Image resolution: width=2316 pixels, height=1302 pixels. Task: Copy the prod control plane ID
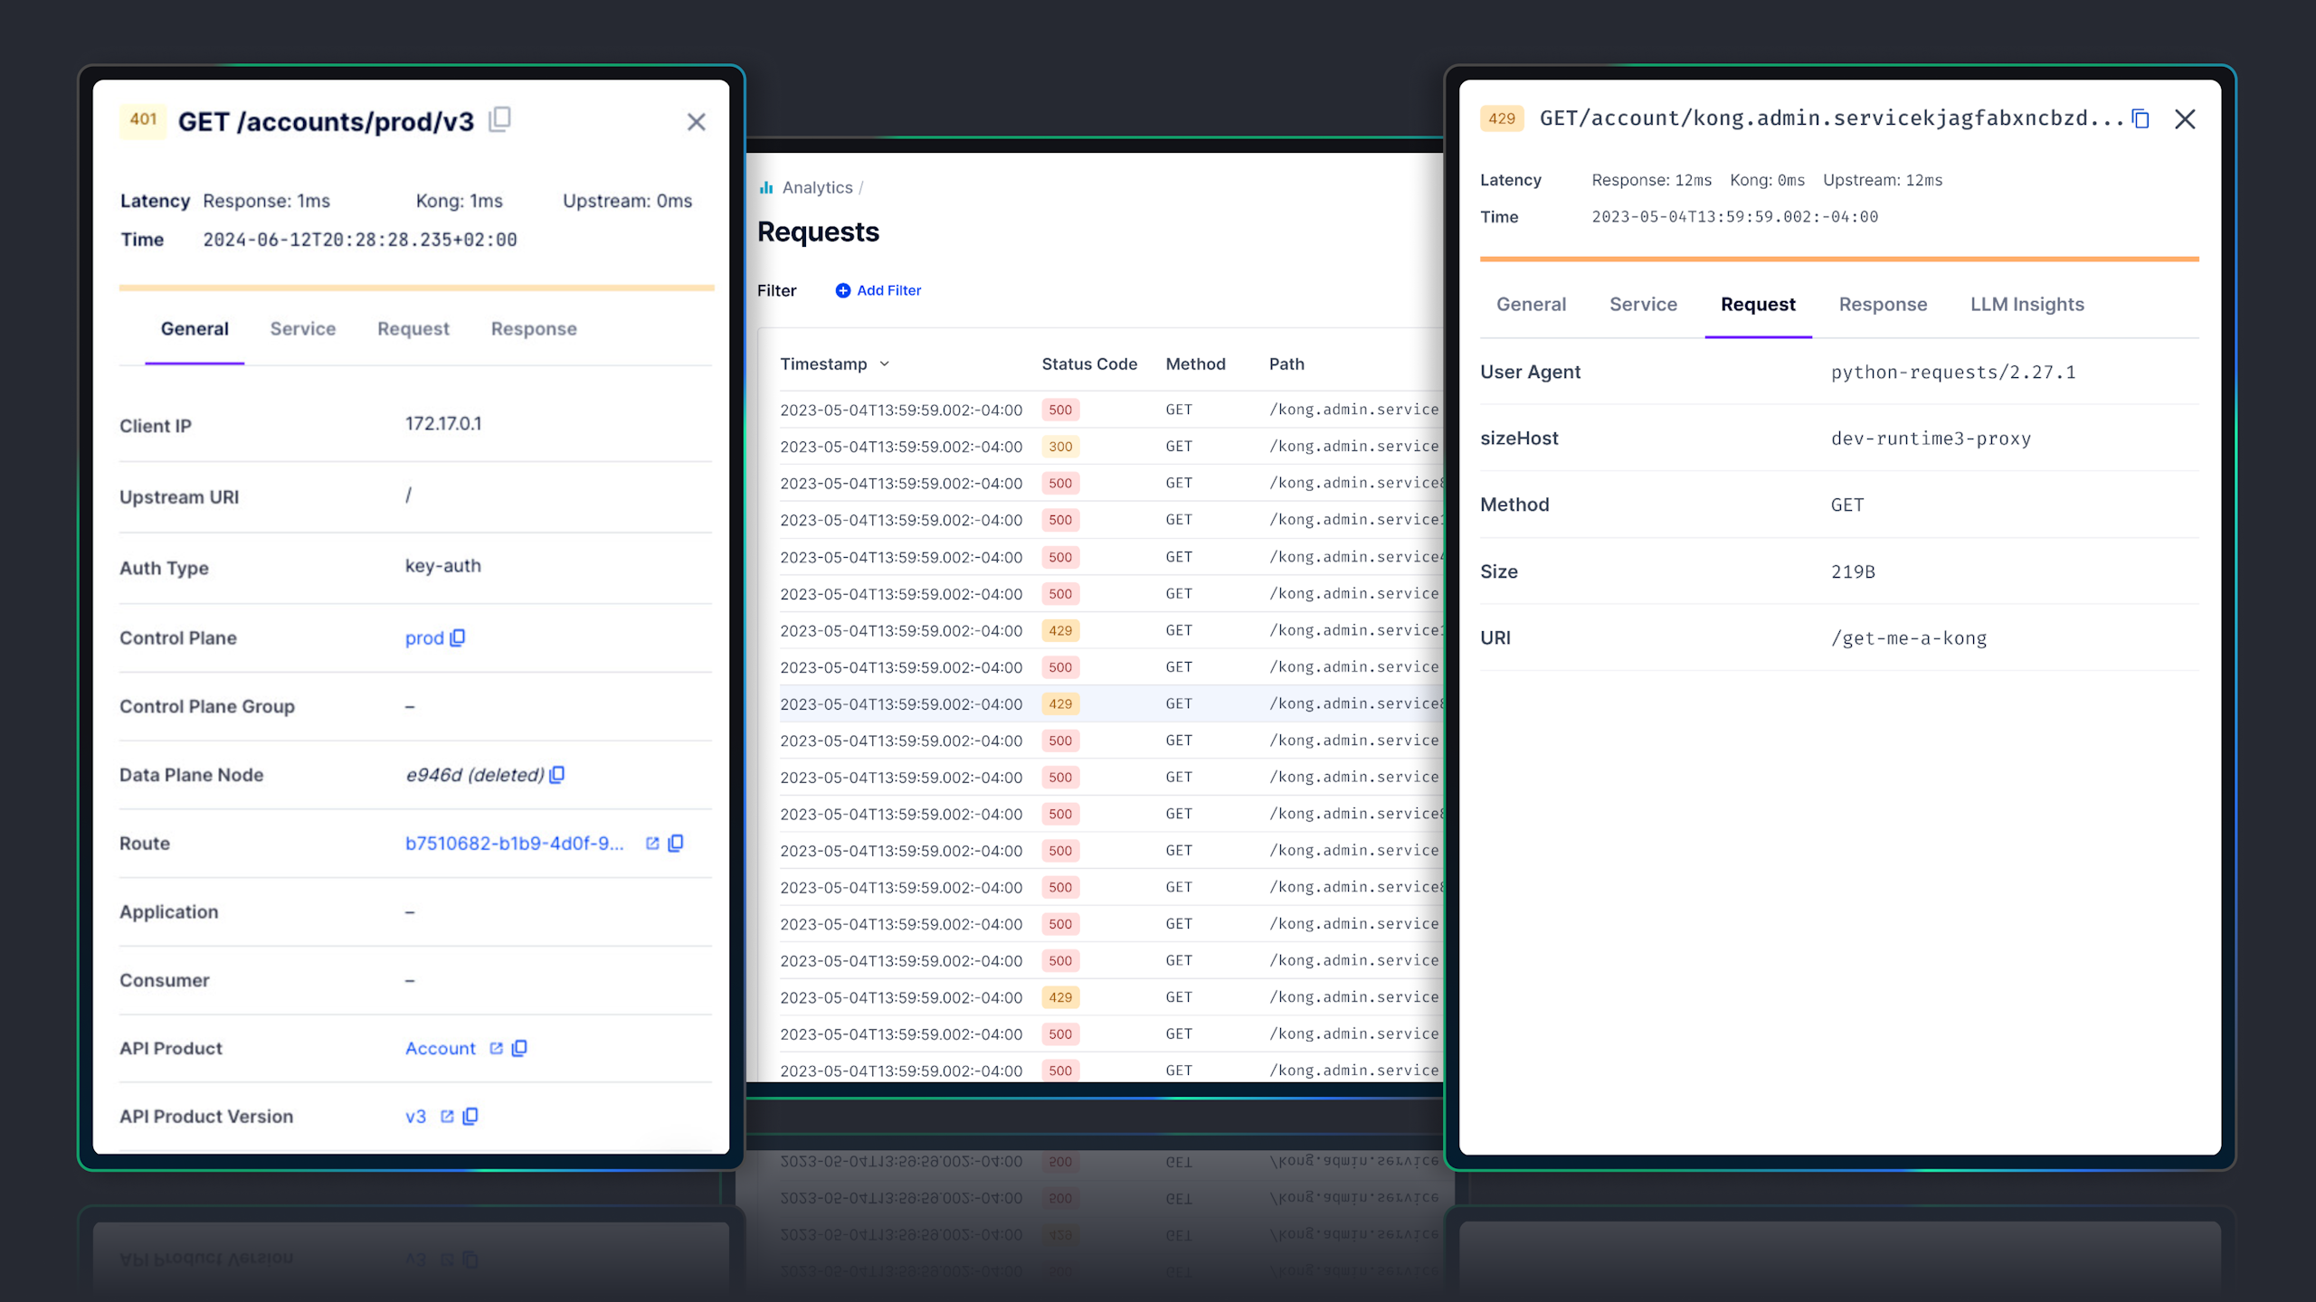click(x=458, y=637)
